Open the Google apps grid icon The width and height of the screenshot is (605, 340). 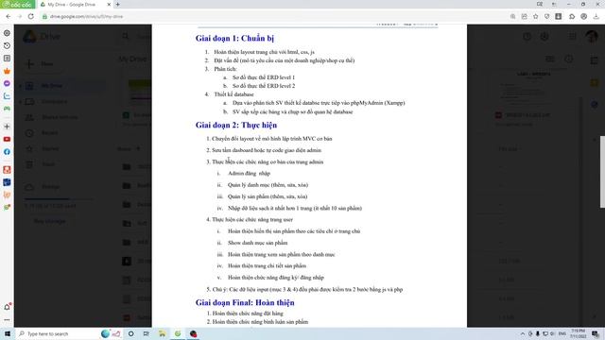click(573, 36)
